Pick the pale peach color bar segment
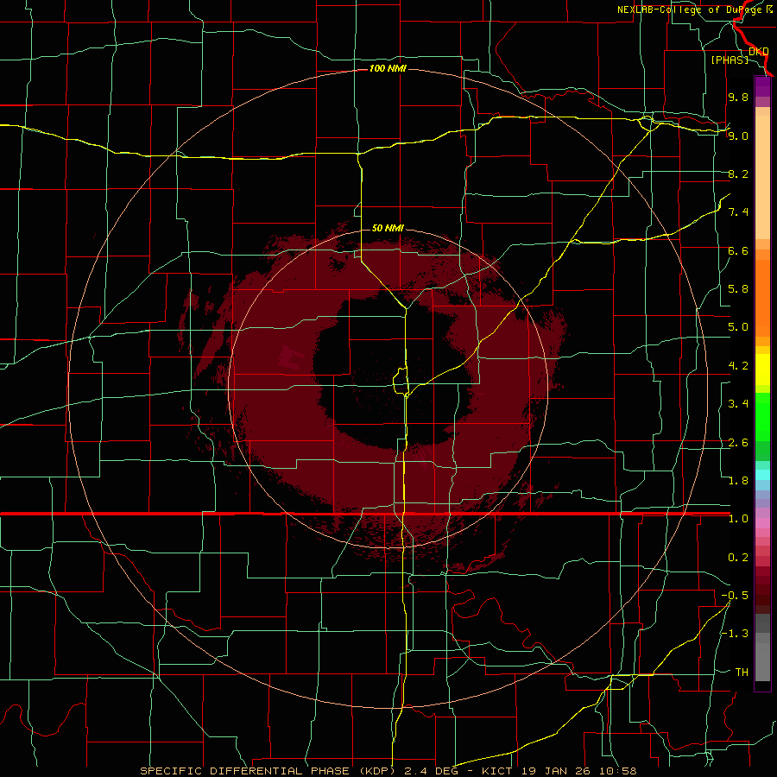 (762, 177)
